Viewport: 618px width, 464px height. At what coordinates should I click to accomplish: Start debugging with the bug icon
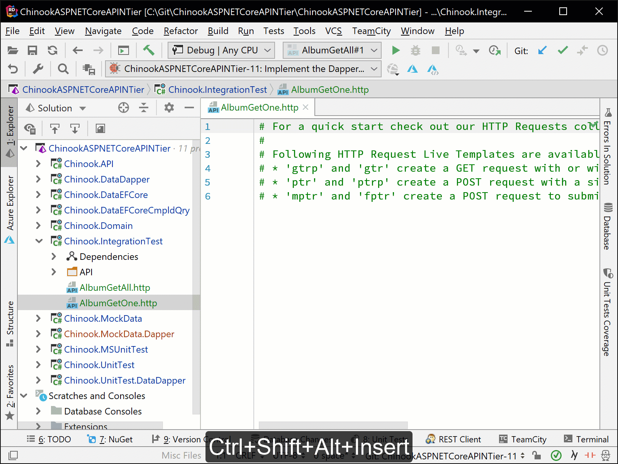pyautogui.click(x=415, y=50)
